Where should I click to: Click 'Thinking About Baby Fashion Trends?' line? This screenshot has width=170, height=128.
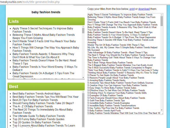(x=123, y=73)
